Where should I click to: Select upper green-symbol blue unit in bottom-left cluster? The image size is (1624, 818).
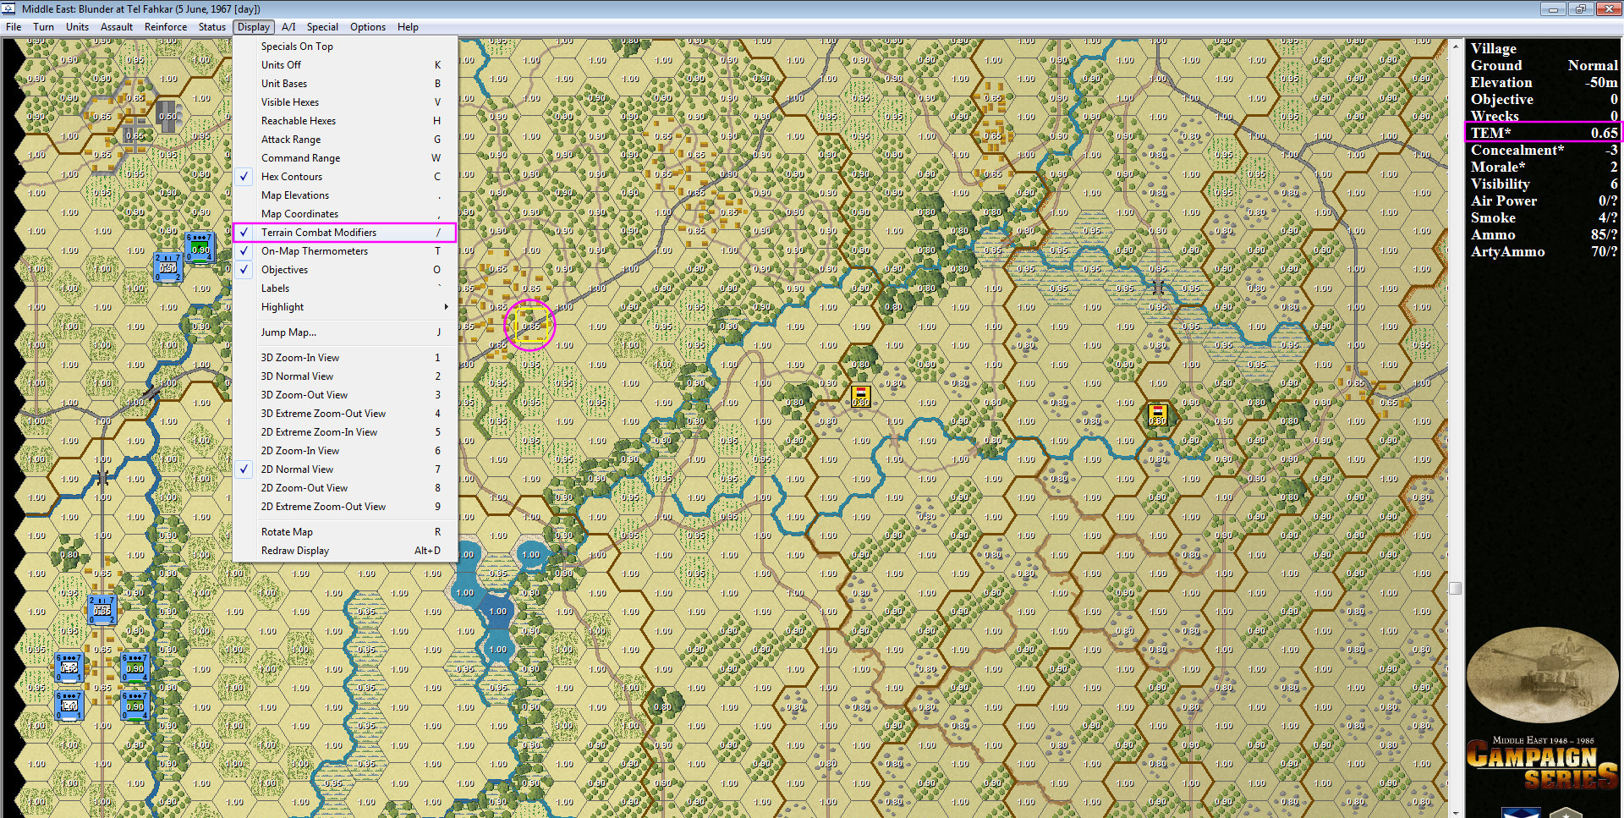(135, 667)
